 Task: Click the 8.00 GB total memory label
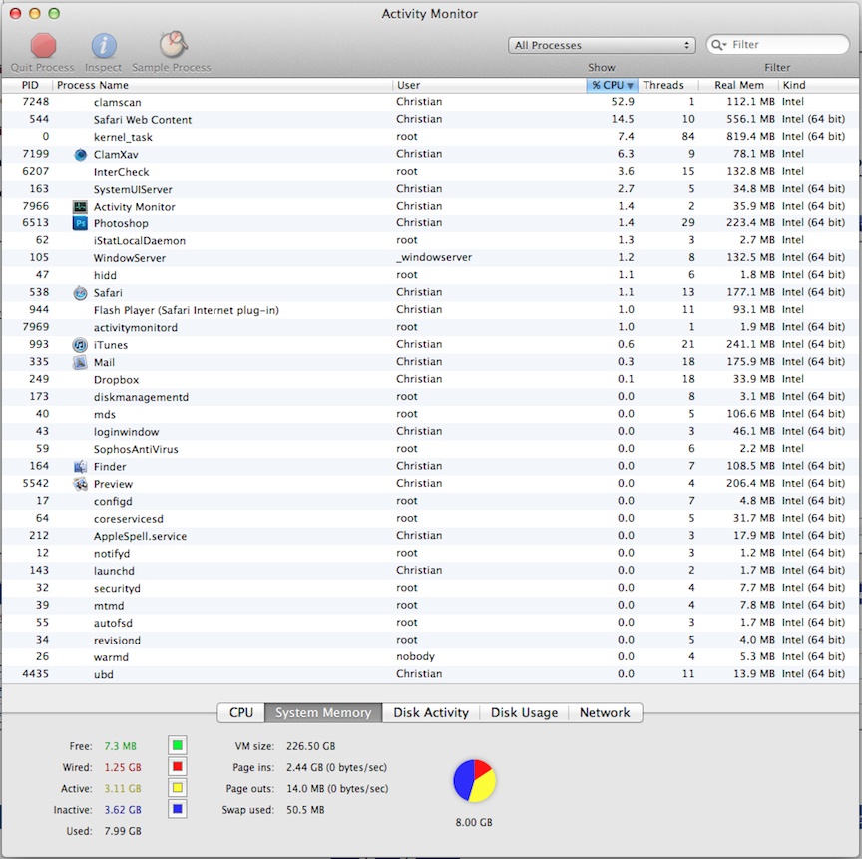pyautogui.click(x=474, y=823)
